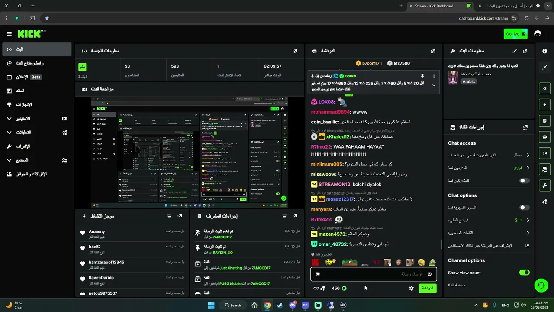This screenshot has height=312, width=554.
Task: Expand the المجتمع sidebar section
Action: (36, 160)
